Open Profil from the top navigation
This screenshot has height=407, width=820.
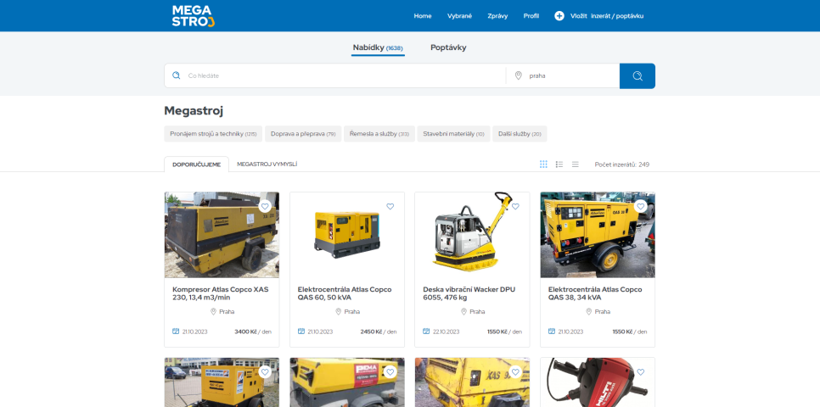click(x=531, y=15)
